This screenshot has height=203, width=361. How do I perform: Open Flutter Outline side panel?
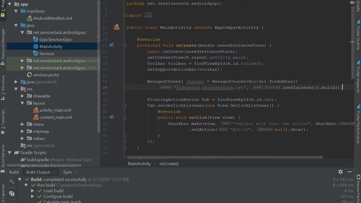point(358,35)
